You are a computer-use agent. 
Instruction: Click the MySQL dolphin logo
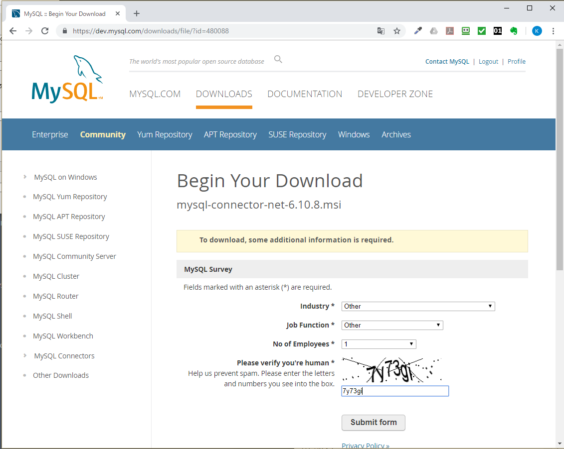[67, 79]
